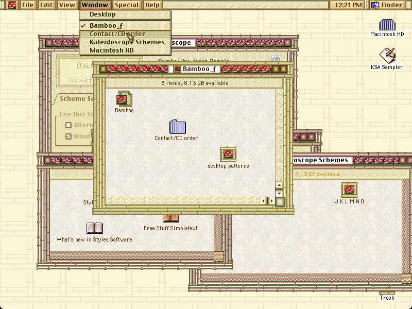Choose Kaleidoscope Schemes in the Window menu
This screenshot has height=309, width=412.
[125, 42]
